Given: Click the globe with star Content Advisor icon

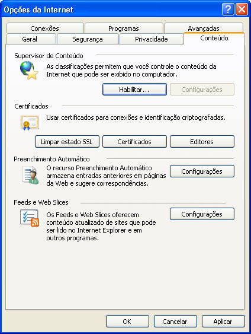Looking at the screenshot, I should 30,70.
